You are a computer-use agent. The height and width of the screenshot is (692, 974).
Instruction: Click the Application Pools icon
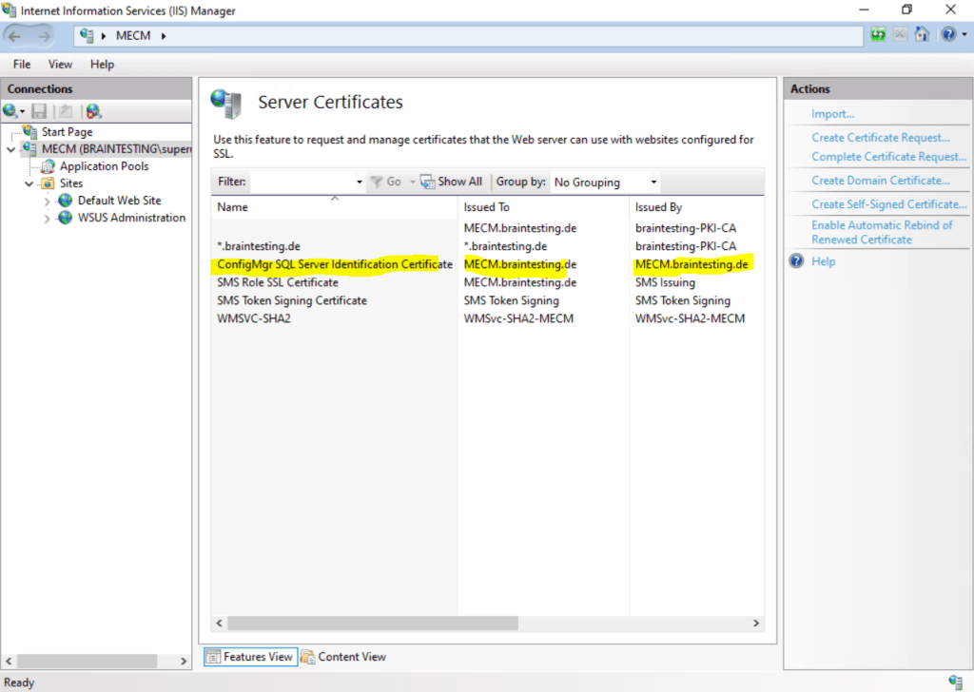(x=48, y=166)
